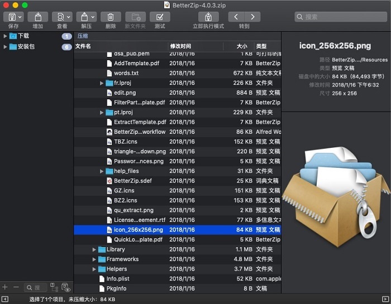Expand the fr.lproj folder
391x304 pixels.
point(102,83)
